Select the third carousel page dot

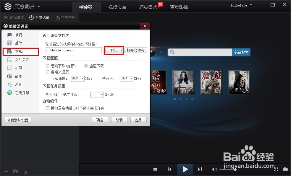187,99
